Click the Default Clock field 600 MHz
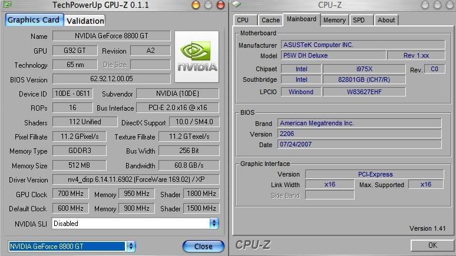The height and width of the screenshot is (256, 456). click(x=70, y=208)
